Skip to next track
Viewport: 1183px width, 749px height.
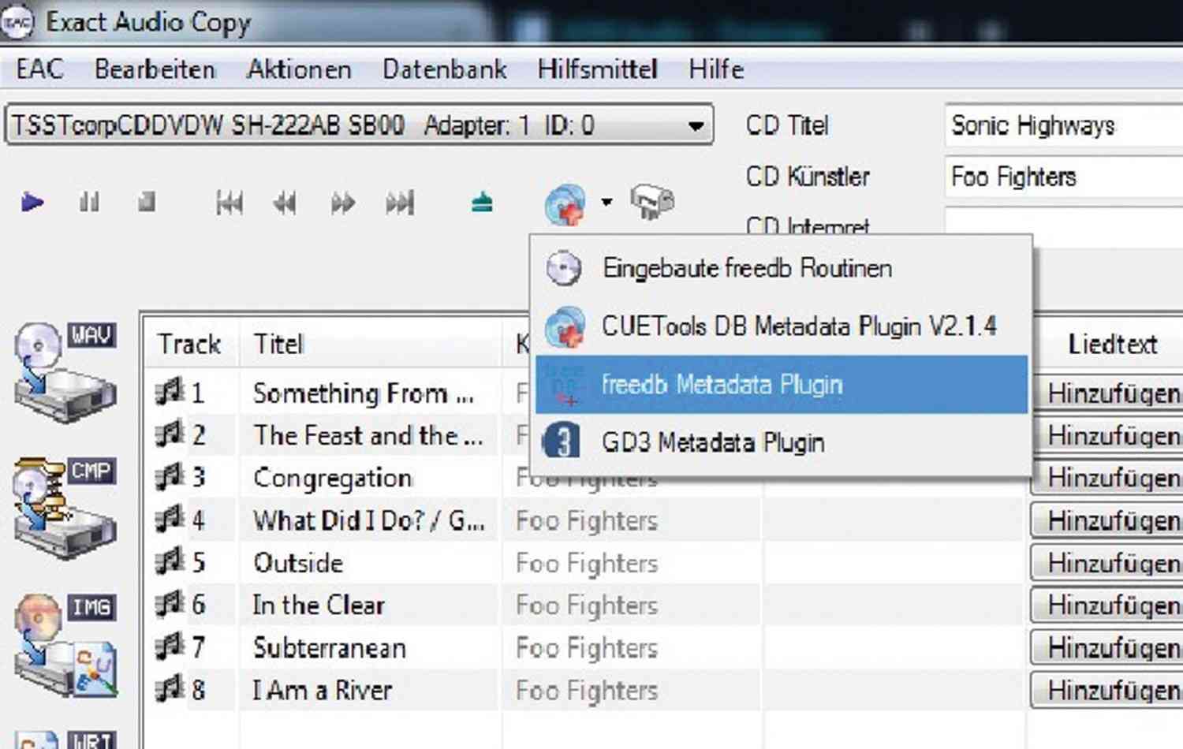400,203
